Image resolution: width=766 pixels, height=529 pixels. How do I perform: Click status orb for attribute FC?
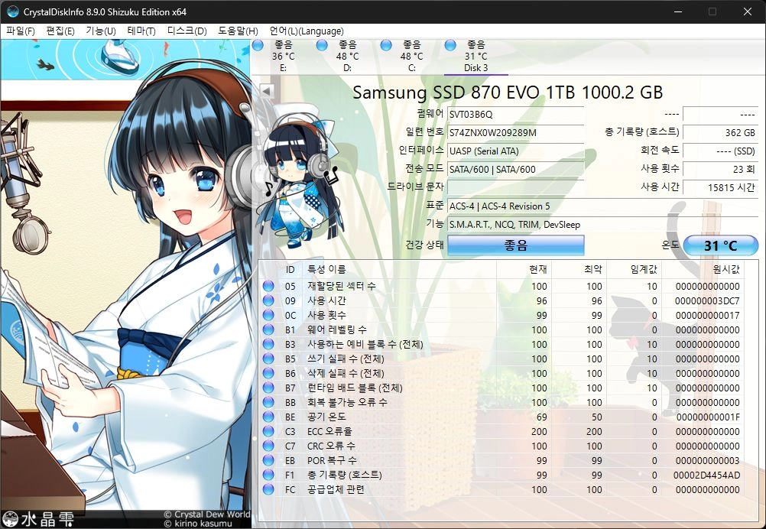tap(268, 489)
